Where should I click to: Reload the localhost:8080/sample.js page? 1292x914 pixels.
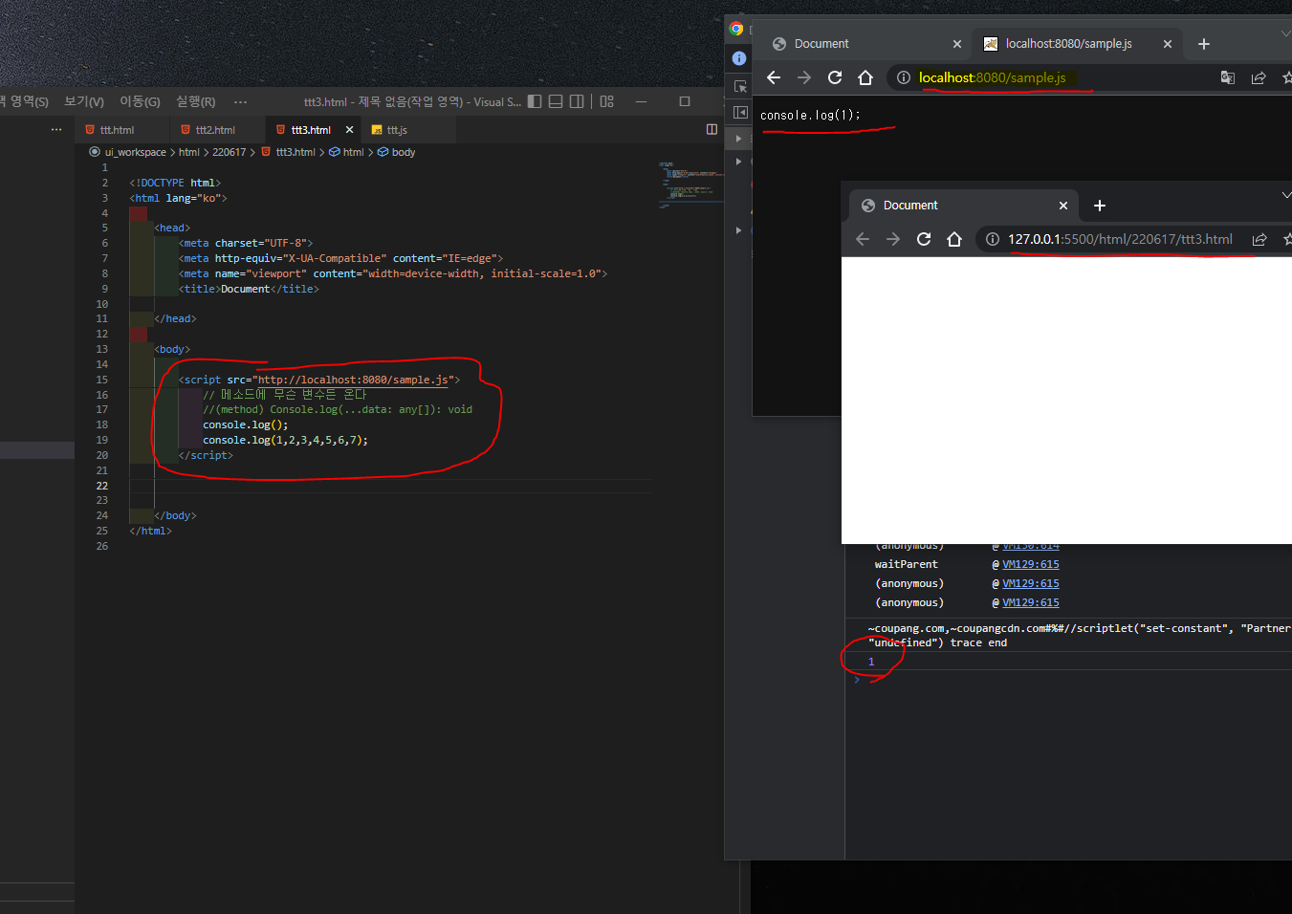(x=835, y=77)
